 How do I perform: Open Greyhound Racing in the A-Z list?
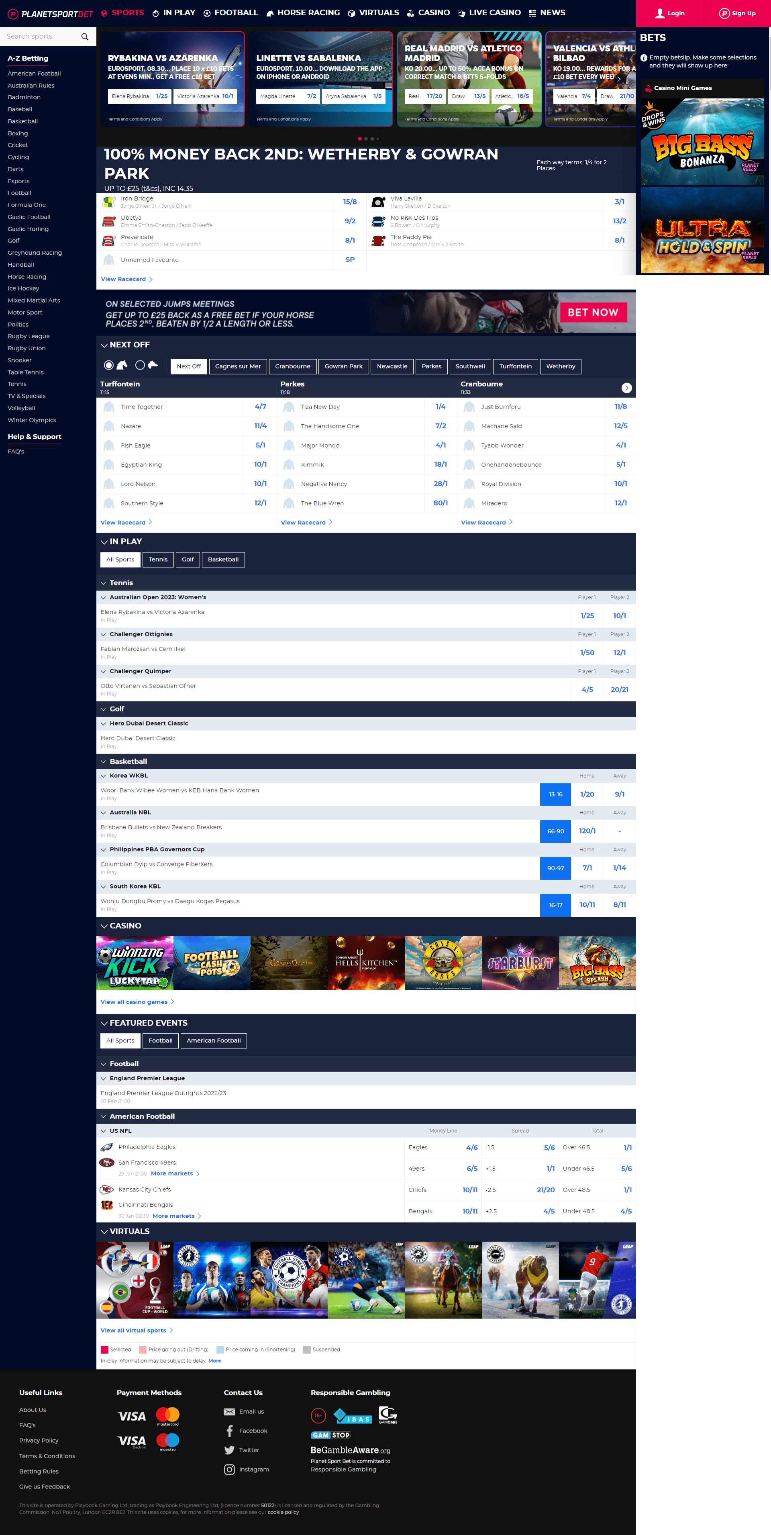point(35,253)
